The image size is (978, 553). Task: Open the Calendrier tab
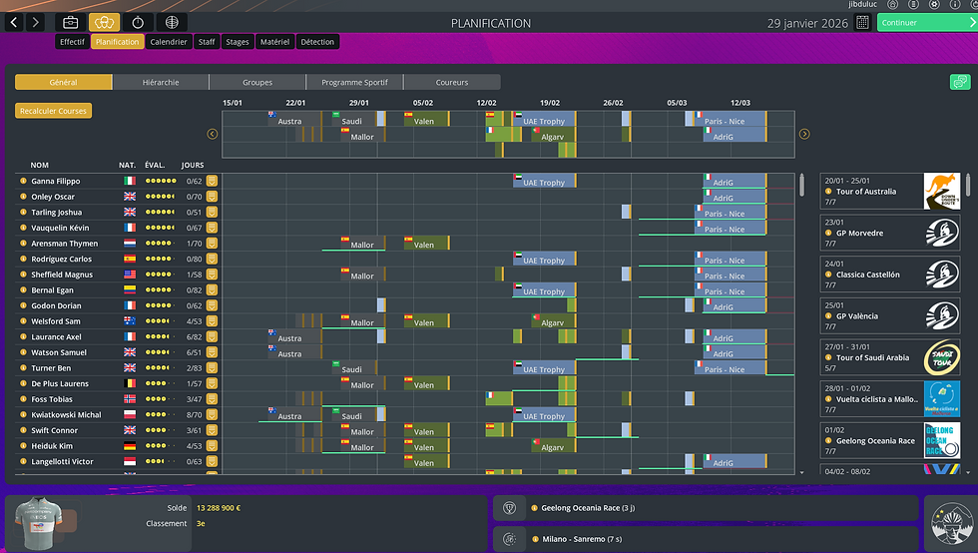169,42
